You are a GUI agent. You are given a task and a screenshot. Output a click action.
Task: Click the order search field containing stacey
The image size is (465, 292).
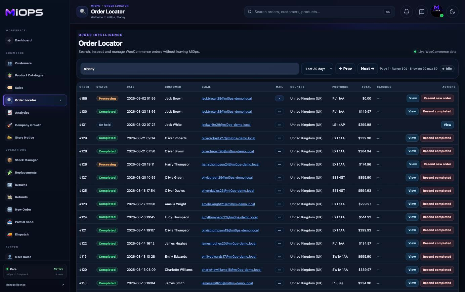click(189, 69)
